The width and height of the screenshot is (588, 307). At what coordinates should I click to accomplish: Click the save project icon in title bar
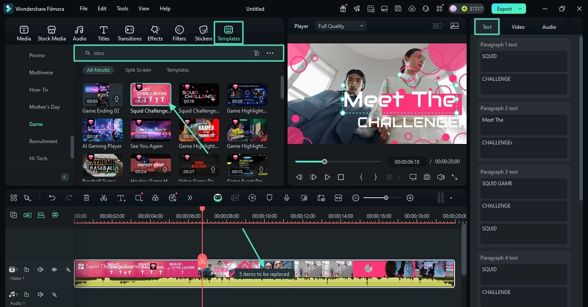click(x=398, y=9)
